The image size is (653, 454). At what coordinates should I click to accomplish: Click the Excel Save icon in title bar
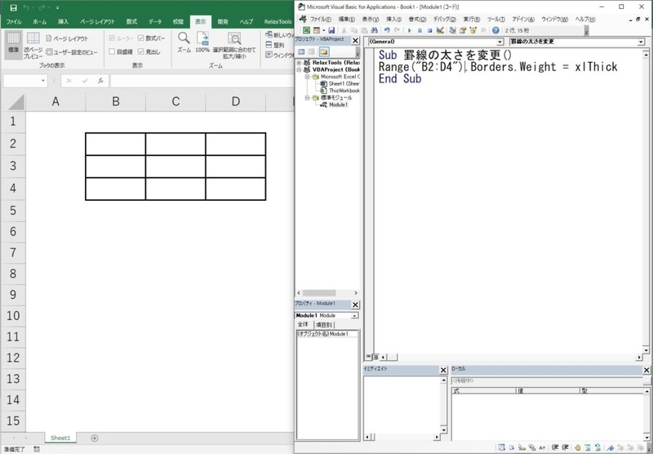click(13, 7)
